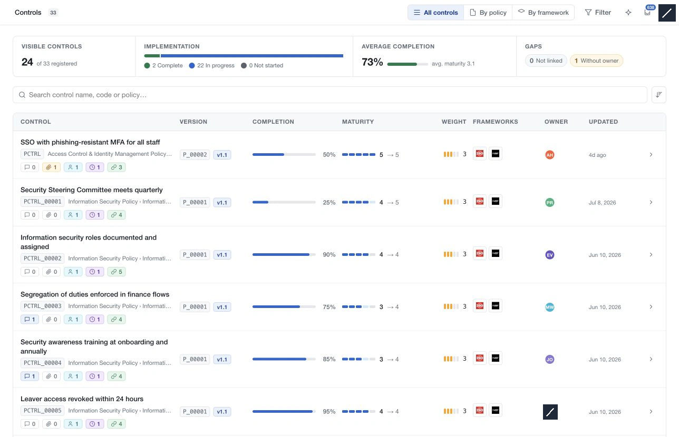The image size is (679, 437).
Task: Click the PR owner avatar
Action: [550, 202]
